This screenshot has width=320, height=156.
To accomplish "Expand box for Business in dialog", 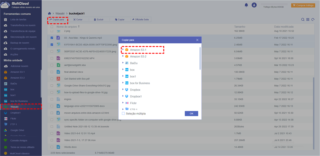I will (123, 83).
